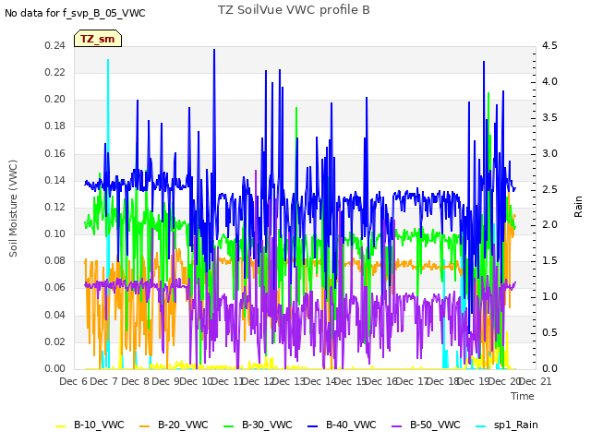Click the 1.0 right axis value
Image resolution: width=591 pixels, height=443 pixels.
tap(549, 297)
